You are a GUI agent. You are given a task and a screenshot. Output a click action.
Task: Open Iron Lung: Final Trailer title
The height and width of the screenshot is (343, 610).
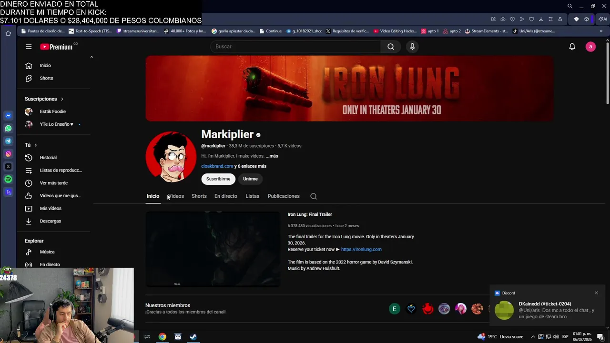pyautogui.click(x=310, y=214)
